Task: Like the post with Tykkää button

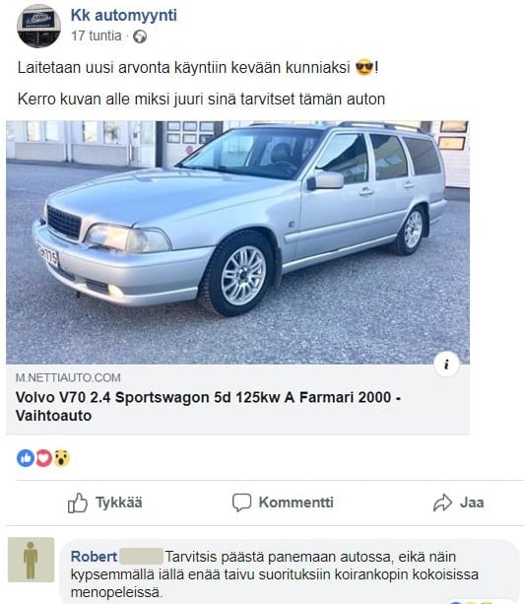Action: tap(105, 503)
